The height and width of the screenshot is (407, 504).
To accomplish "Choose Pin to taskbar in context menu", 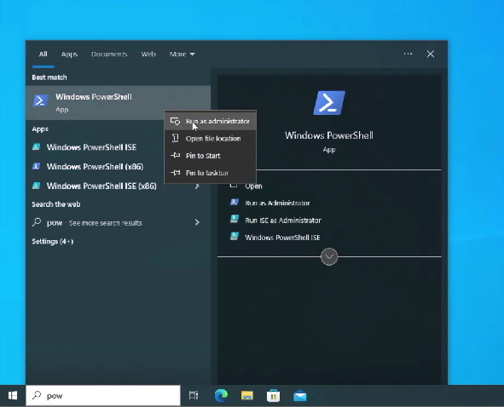I will [211, 173].
